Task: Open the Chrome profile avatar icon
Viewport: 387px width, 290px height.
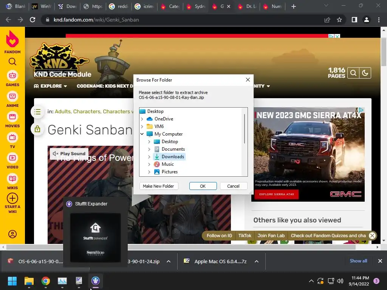Action: (x=367, y=20)
